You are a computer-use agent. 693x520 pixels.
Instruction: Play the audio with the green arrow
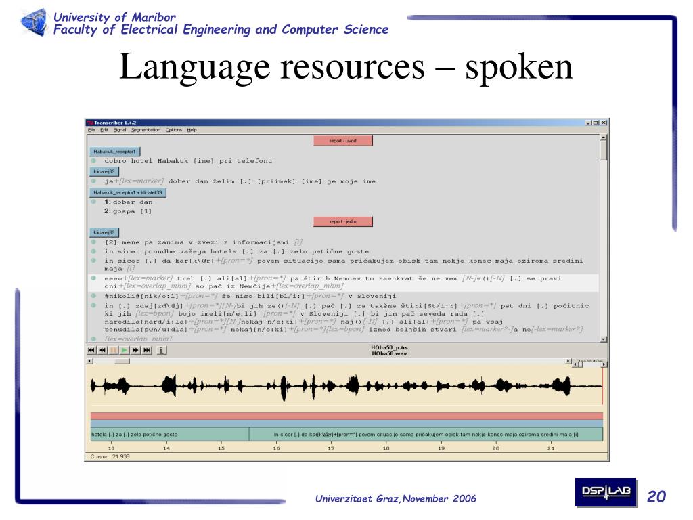125,350
